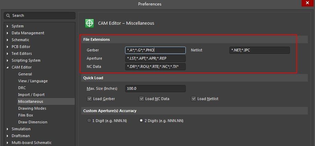Click the Gerber extensions input field

coord(155,50)
